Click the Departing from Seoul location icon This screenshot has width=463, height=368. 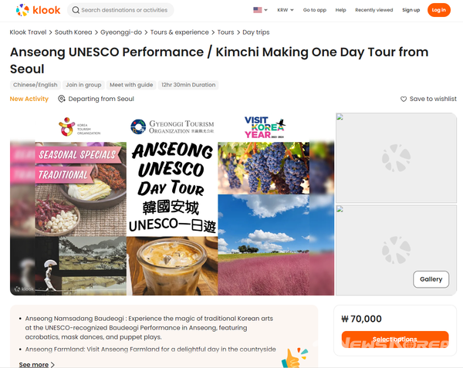62,99
